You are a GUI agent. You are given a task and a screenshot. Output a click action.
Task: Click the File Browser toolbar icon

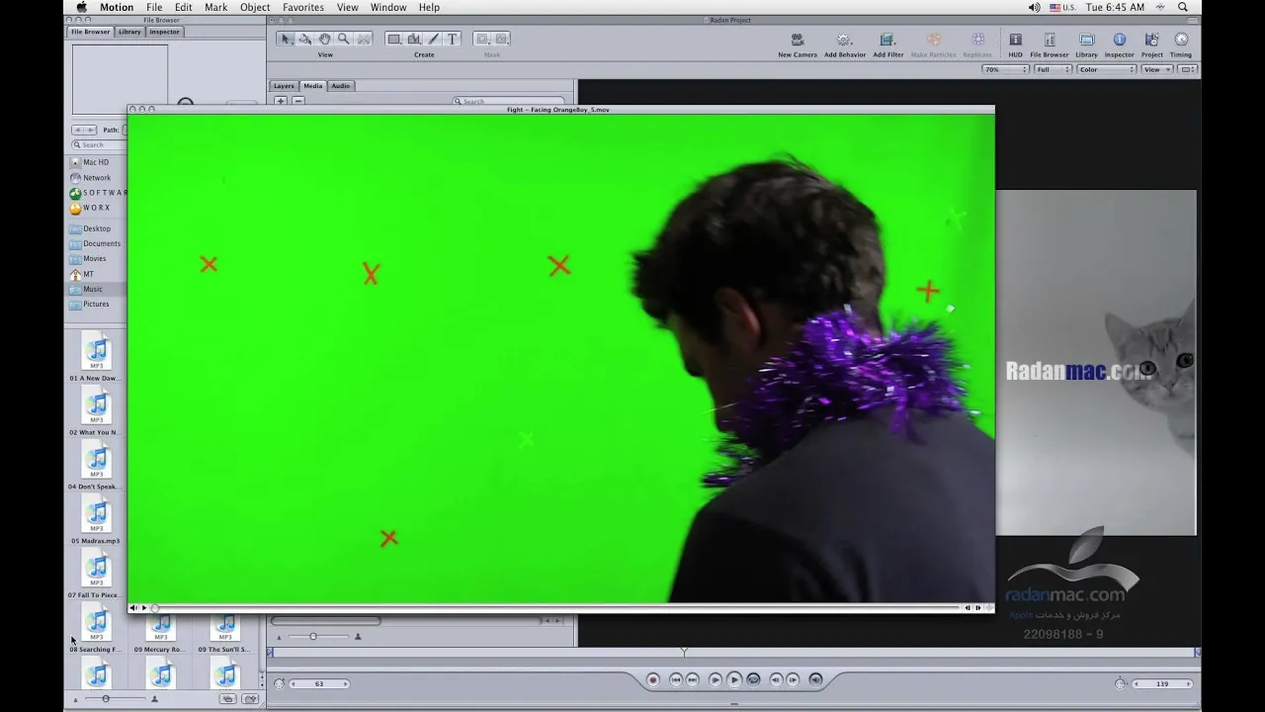pos(1050,40)
